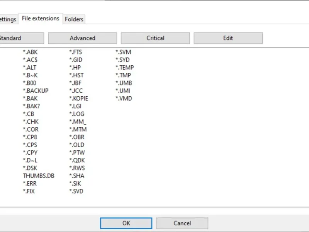Select the *.HP entry
The height and width of the screenshot is (232, 309).
pos(75,67)
